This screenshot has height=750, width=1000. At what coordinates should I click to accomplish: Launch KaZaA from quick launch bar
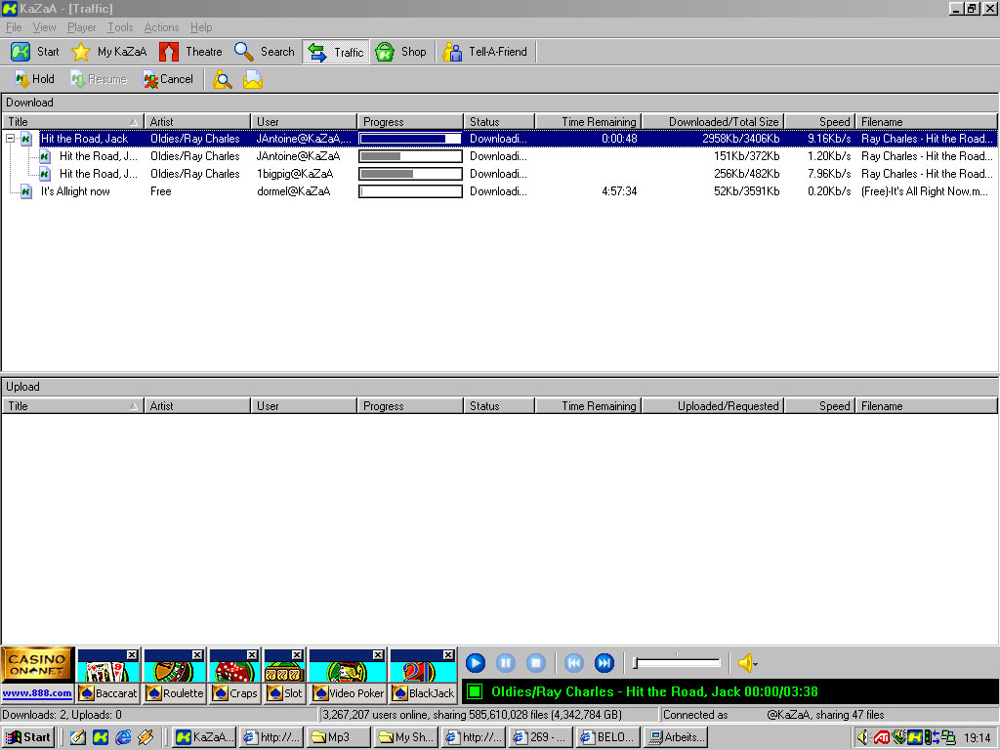101,737
